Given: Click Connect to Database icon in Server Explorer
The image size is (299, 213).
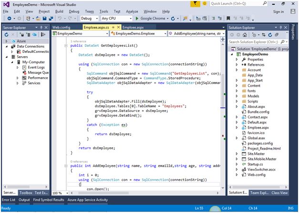Looking at the screenshot, I should (23, 35).
